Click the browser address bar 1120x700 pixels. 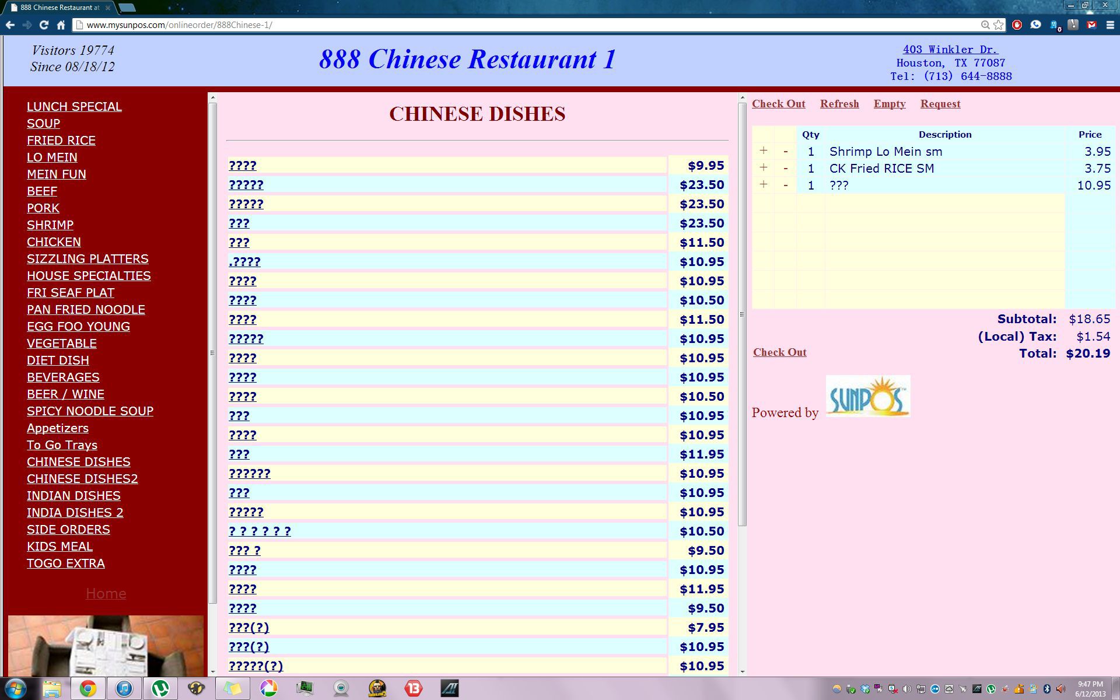tap(525, 25)
